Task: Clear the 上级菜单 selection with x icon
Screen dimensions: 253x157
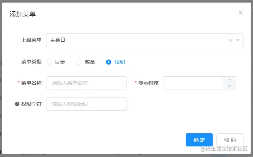Action: (x=230, y=40)
